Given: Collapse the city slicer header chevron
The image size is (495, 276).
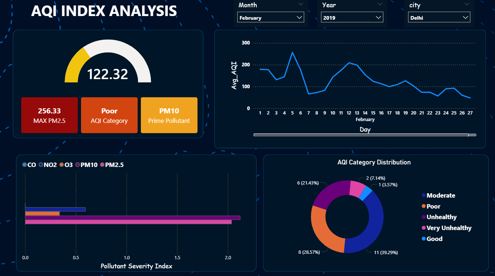Looking at the screenshot, I should (x=467, y=4).
